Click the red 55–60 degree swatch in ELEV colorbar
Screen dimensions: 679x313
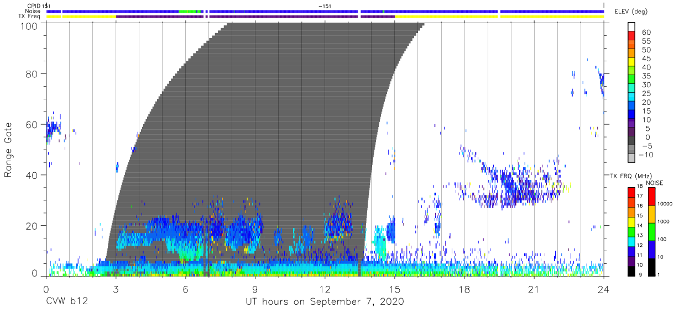coord(631,36)
